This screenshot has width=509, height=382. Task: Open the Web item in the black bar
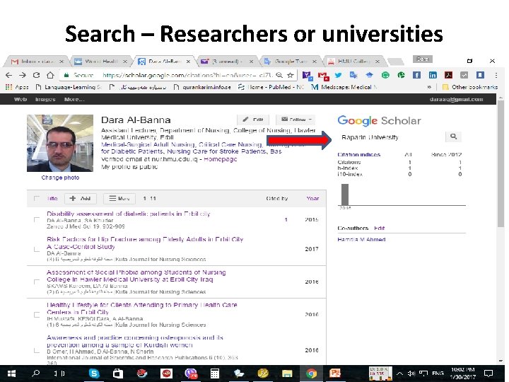tap(21, 100)
